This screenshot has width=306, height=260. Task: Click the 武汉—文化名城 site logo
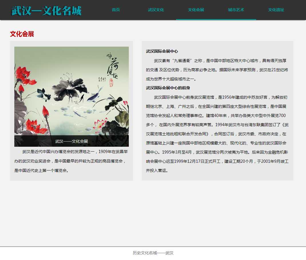click(x=47, y=11)
